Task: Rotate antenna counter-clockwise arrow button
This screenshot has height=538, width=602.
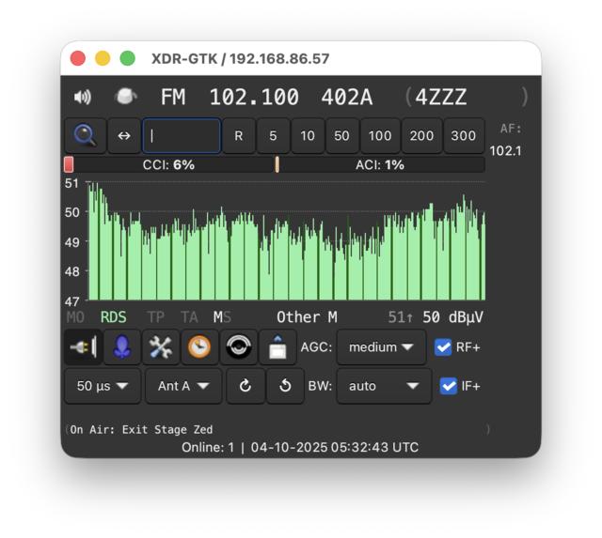Action: (x=285, y=386)
